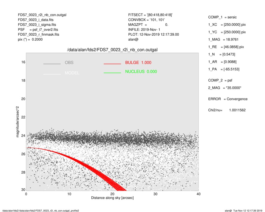Select the FDS7_0023_i_sigma.fits line
The width and height of the screenshot is (265, 212).
pyautogui.click(x=37, y=25)
